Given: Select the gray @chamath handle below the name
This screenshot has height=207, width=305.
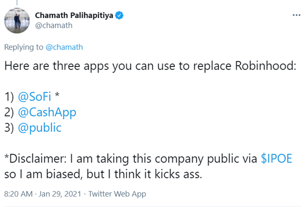Looking at the screenshot, I should pyautogui.click(x=54, y=25).
